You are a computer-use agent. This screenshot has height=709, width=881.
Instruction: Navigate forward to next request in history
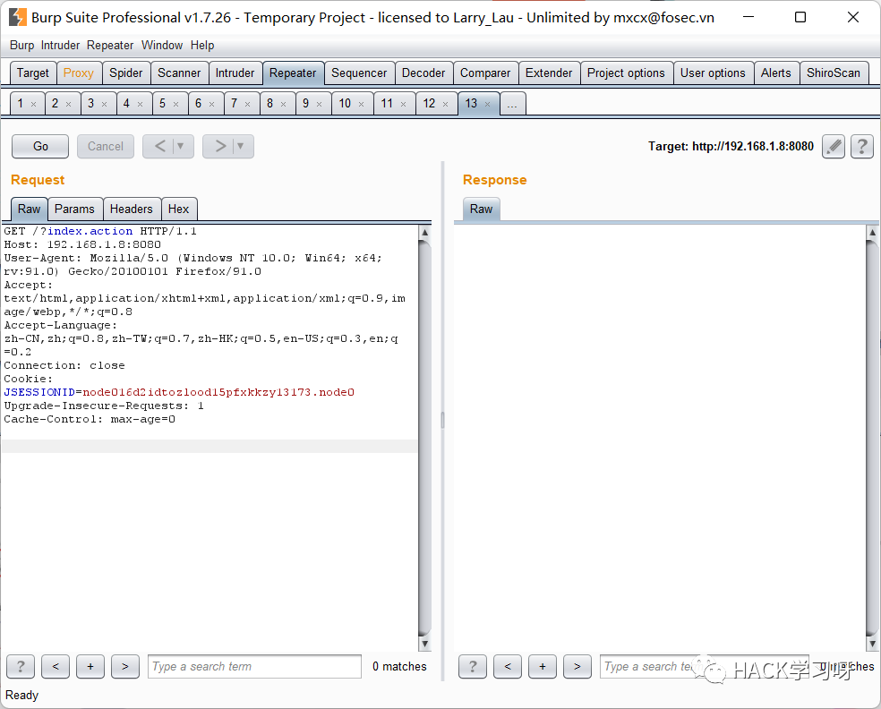pyautogui.click(x=220, y=147)
